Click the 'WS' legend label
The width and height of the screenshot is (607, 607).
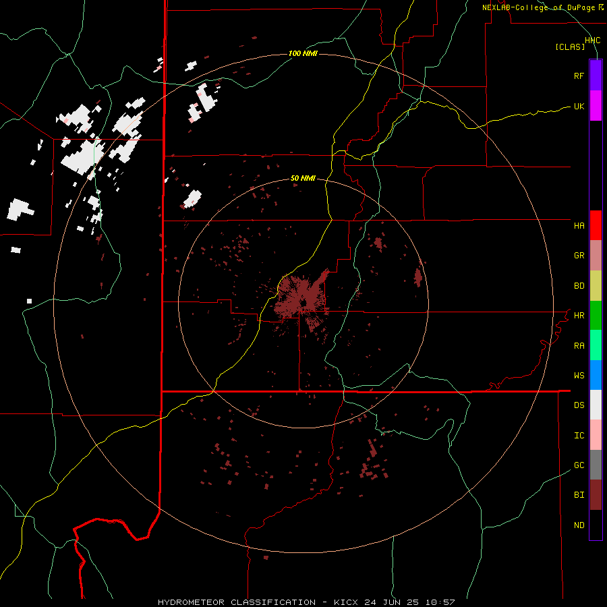(579, 376)
